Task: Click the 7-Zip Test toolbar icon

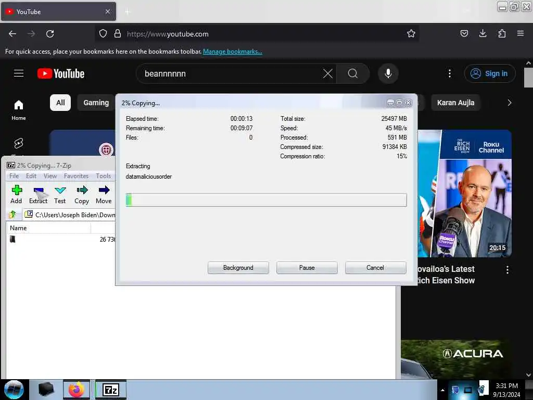Action: [x=60, y=194]
